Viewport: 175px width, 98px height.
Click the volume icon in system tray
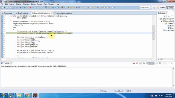162,96
